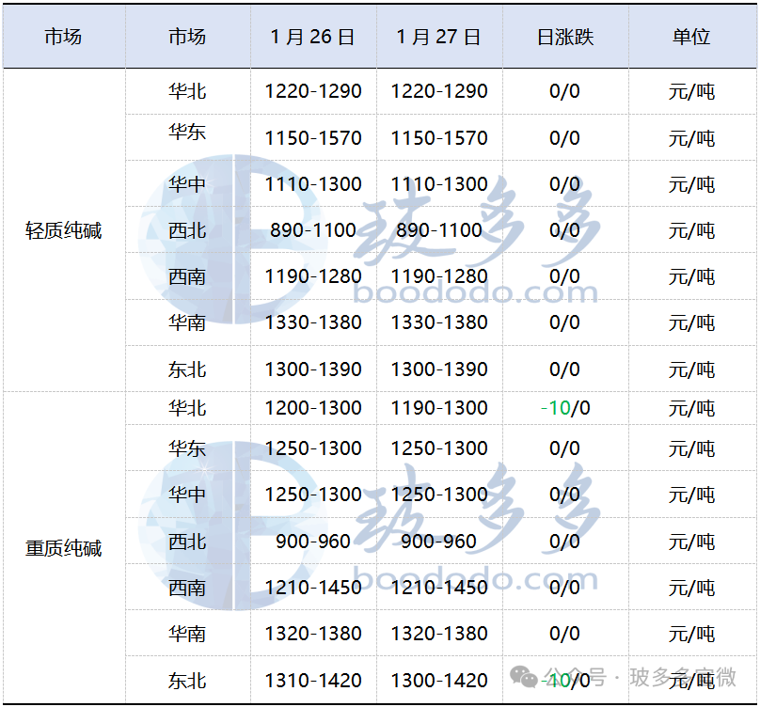Viewport: 760px width, 707px height.
Task: Click the 市场 header cell
Action: tap(64, 36)
